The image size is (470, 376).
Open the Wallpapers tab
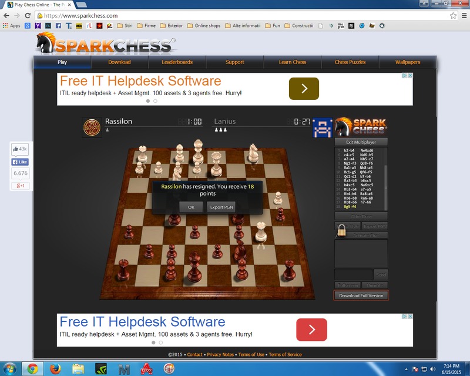coord(408,62)
